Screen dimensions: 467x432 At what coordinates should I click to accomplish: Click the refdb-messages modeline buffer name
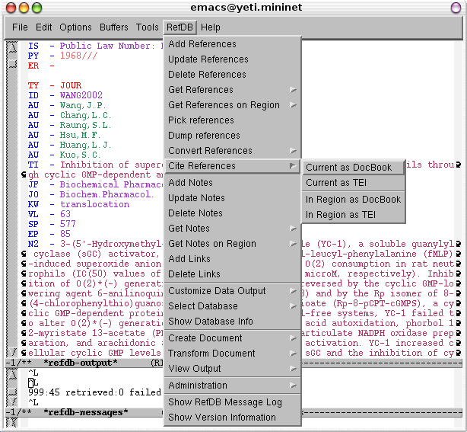[x=85, y=412]
